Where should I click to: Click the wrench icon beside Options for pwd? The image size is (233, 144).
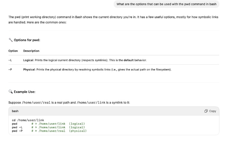tap(11, 40)
